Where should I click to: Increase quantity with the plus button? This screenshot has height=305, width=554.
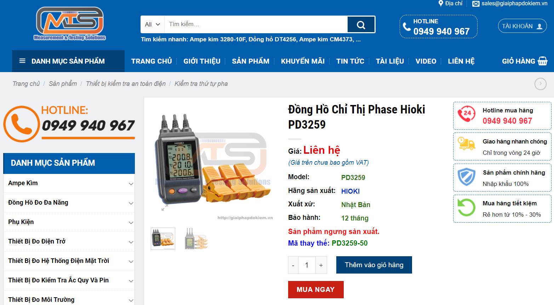coord(321,265)
